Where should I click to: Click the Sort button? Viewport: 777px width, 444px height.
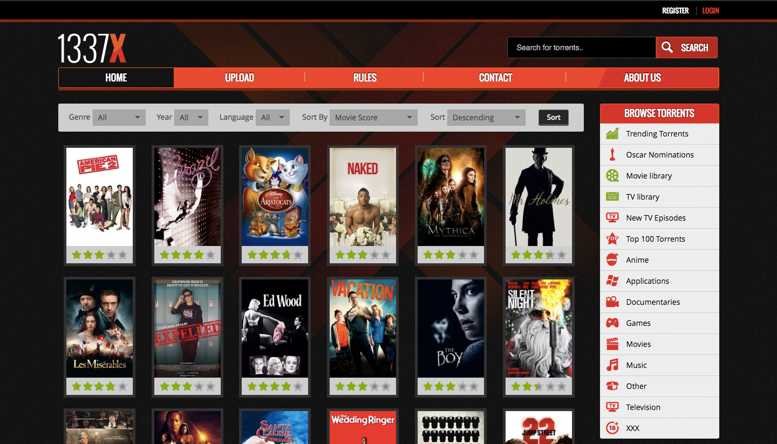point(554,118)
